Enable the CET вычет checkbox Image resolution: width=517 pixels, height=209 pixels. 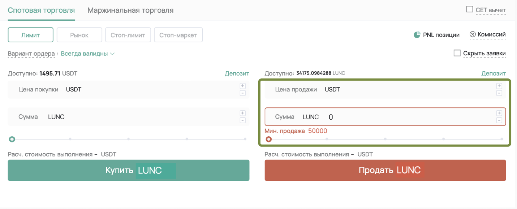coord(470,9)
